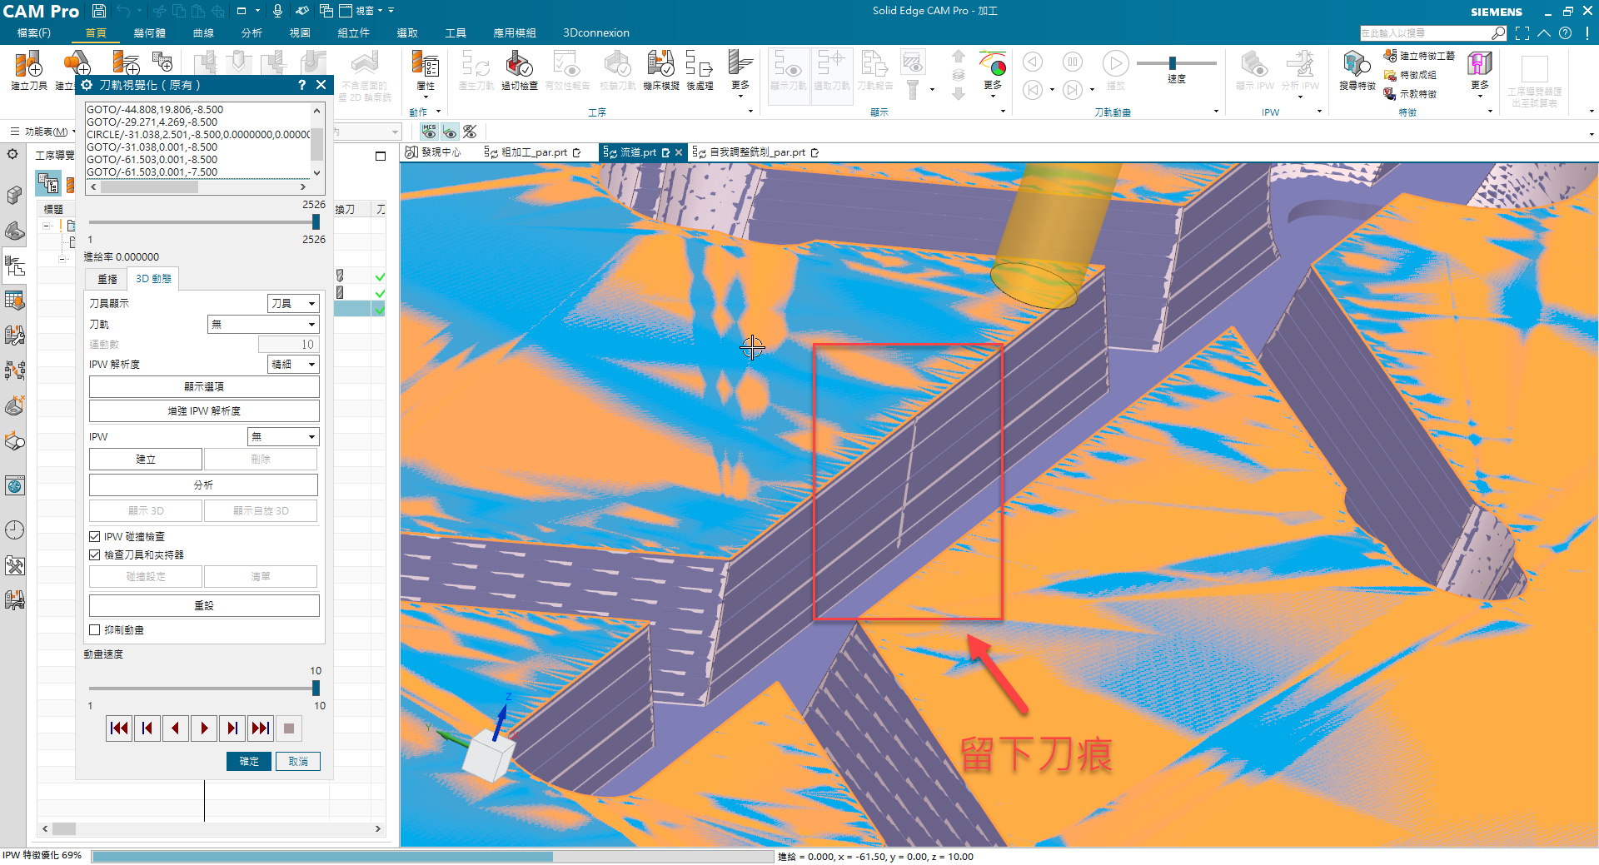Click the 更多 display options color icon
The width and height of the screenshot is (1599, 865).
click(x=993, y=65)
